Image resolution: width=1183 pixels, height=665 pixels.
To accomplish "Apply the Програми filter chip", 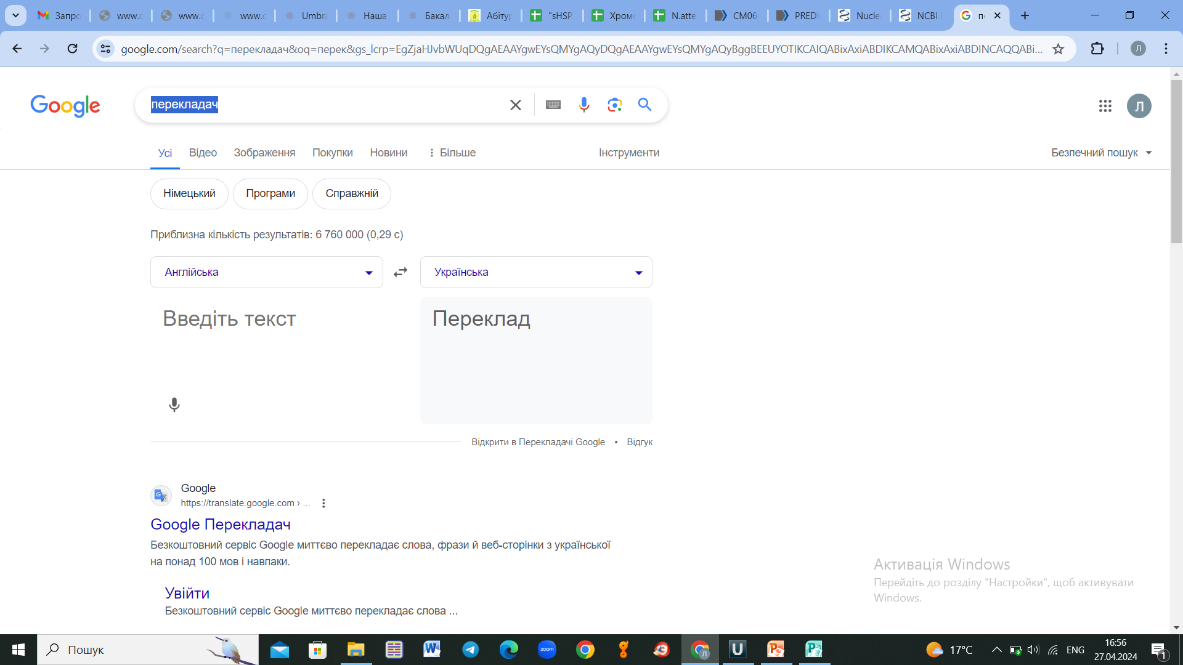I will (270, 193).
